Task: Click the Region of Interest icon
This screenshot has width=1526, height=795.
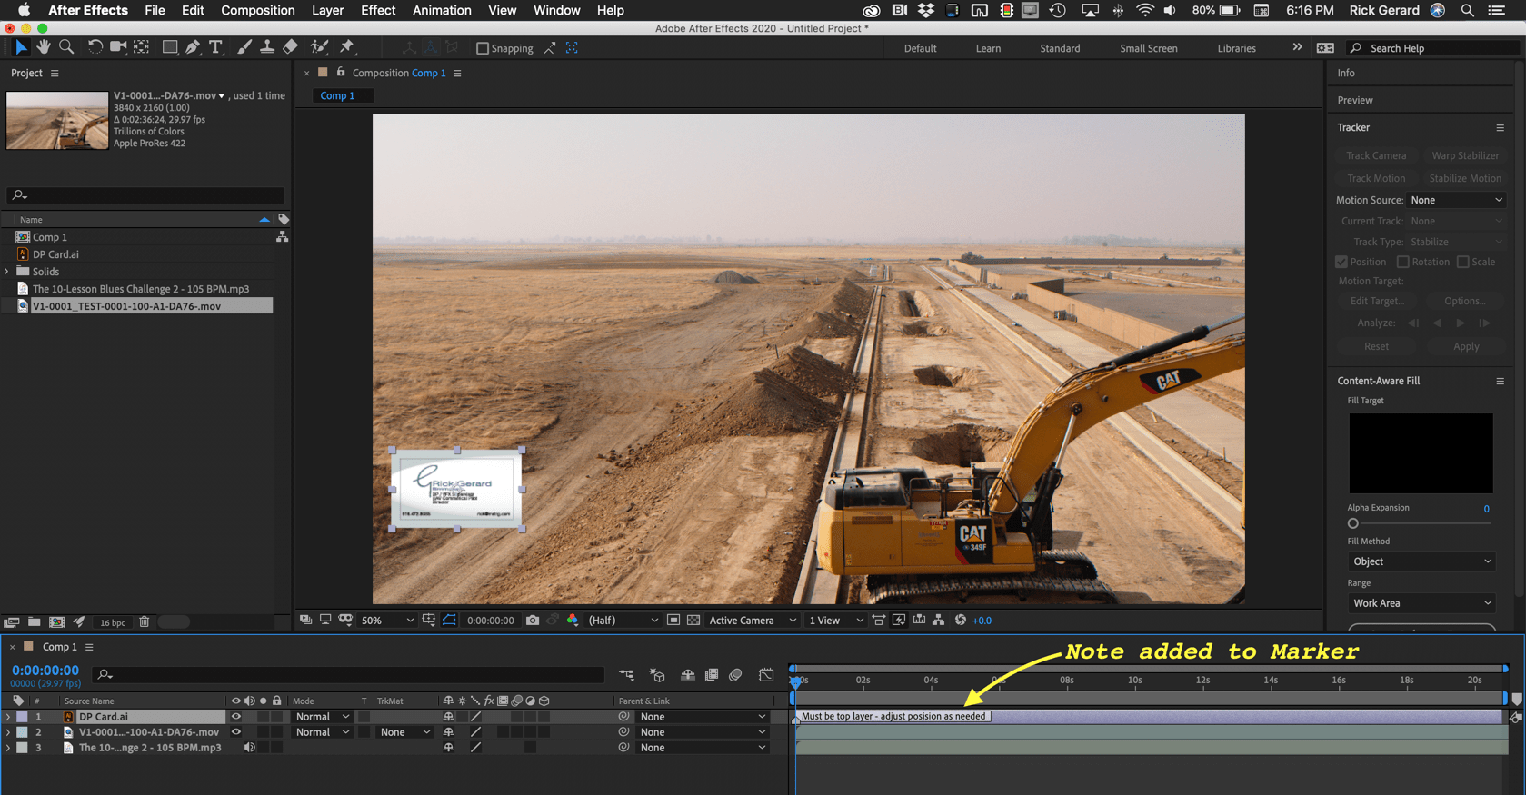Action: [673, 621]
